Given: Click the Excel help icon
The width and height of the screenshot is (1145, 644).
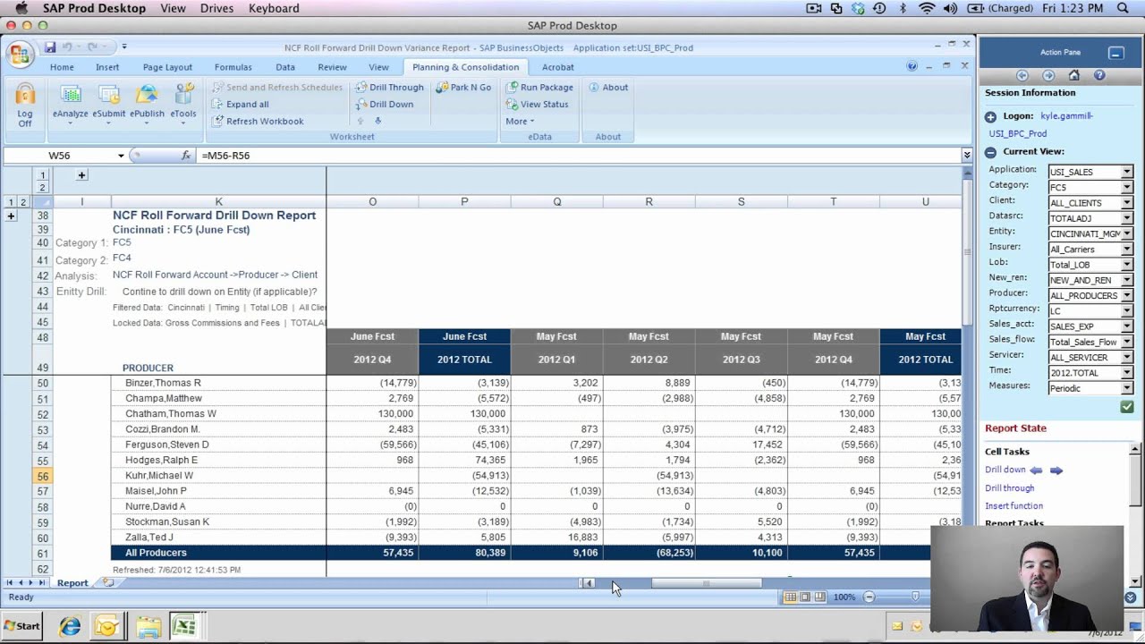Looking at the screenshot, I should 912,66.
